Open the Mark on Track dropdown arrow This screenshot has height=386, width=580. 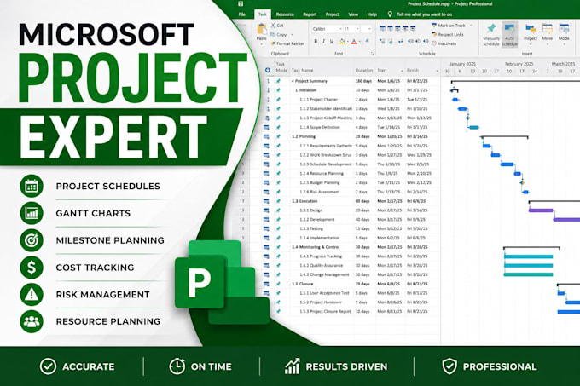click(x=471, y=26)
